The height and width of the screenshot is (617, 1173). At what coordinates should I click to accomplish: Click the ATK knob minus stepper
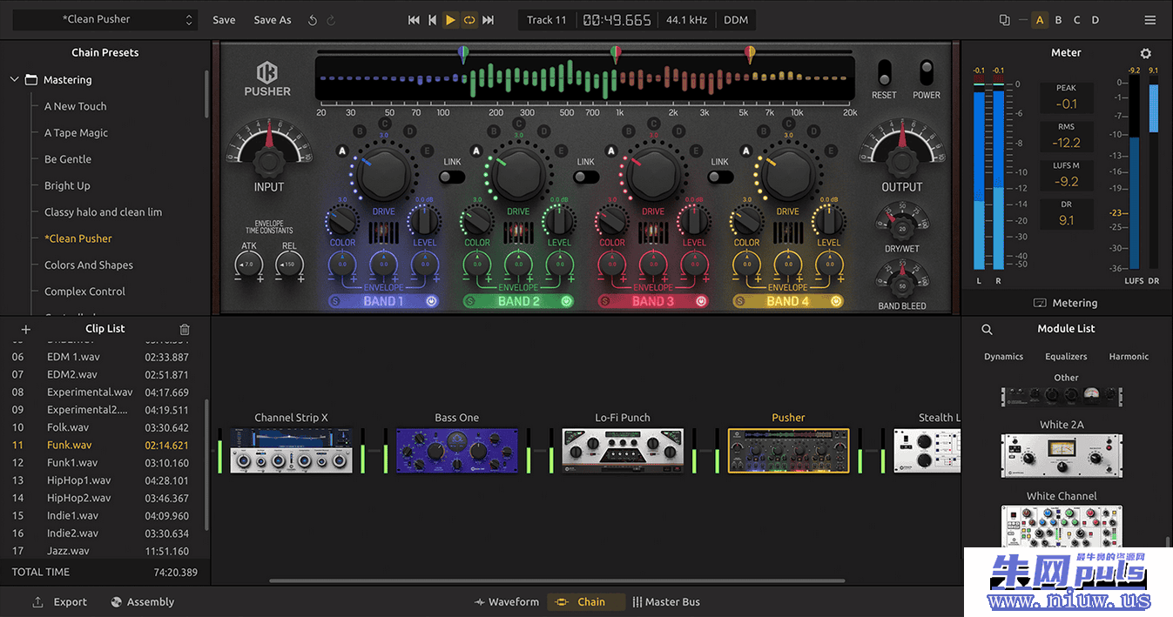click(238, 279)
